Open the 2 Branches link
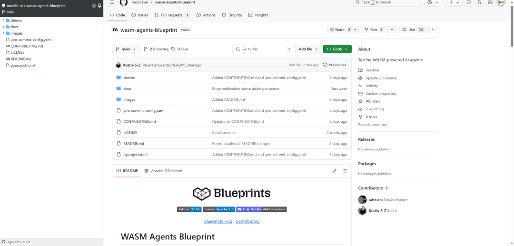This screenshot has width=514, height=246. coord(156,49)
